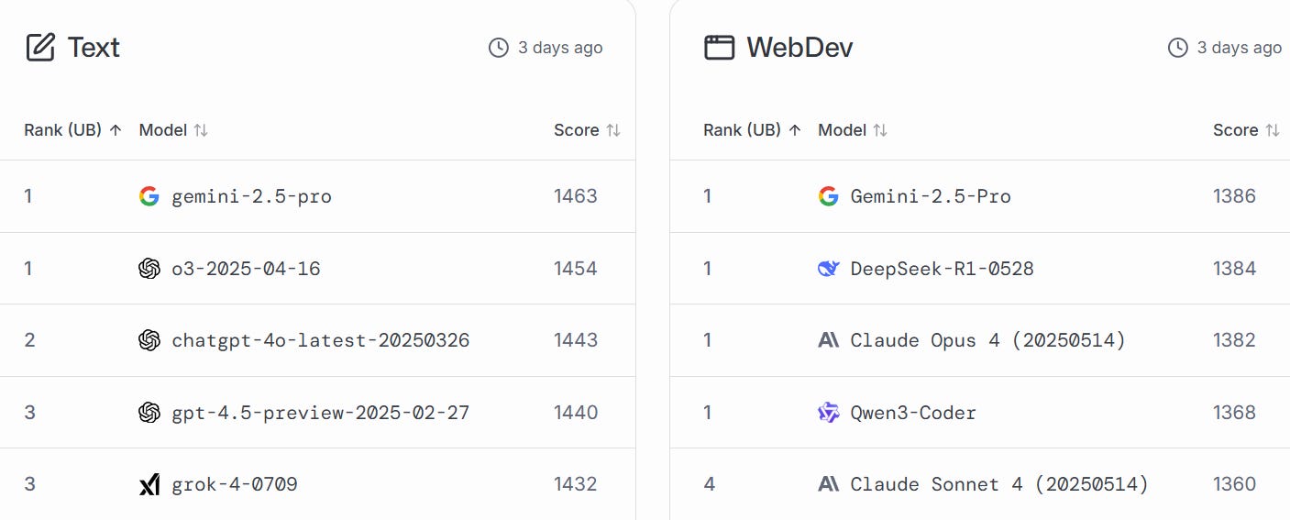
Task: Click the score 1443
Action: click(x=576, y=340)
